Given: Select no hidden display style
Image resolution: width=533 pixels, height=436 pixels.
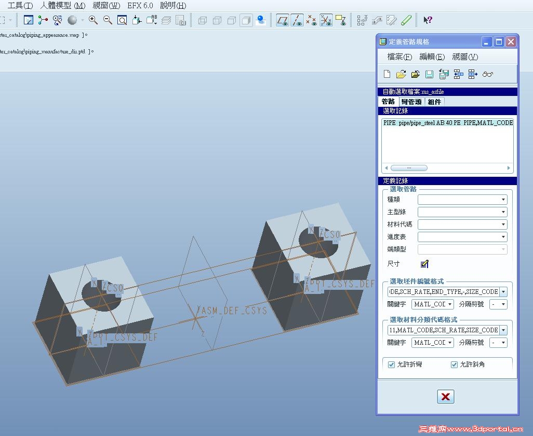Looking at the screenshot, I should [232, 20].
